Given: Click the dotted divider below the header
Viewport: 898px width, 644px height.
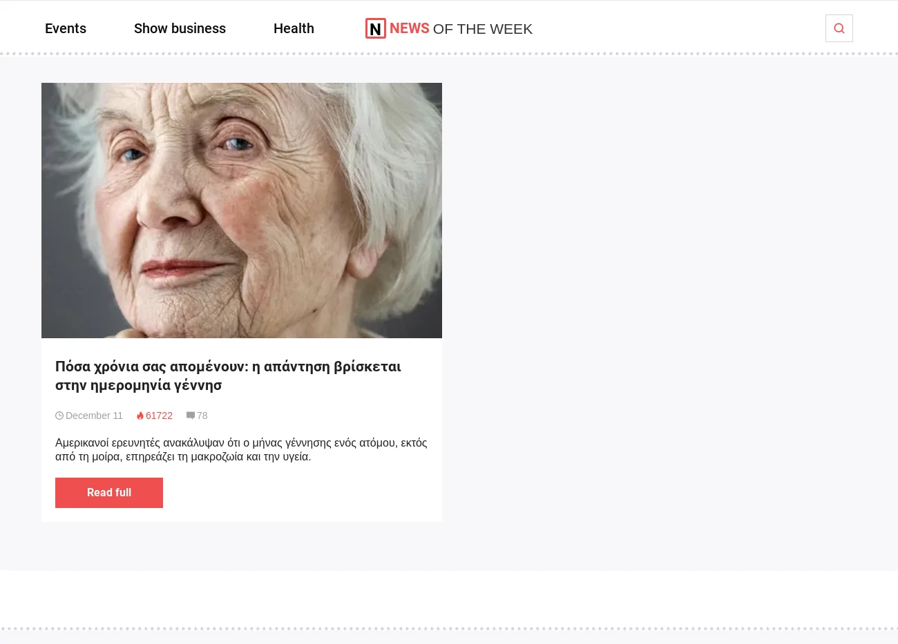Looking at the screenshot, I should pos(449,53).
